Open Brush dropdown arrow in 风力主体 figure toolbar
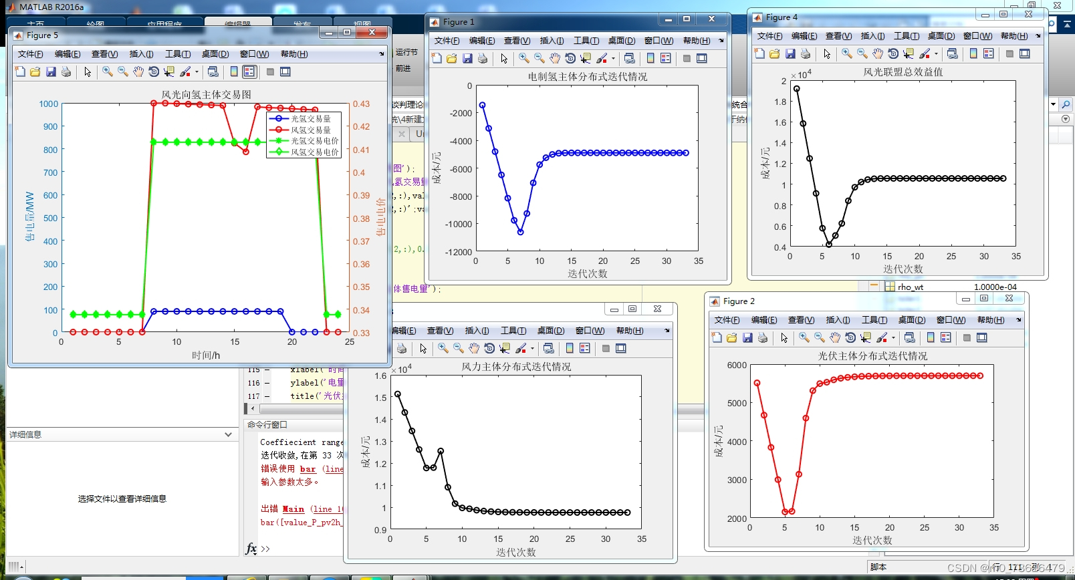 532,348
